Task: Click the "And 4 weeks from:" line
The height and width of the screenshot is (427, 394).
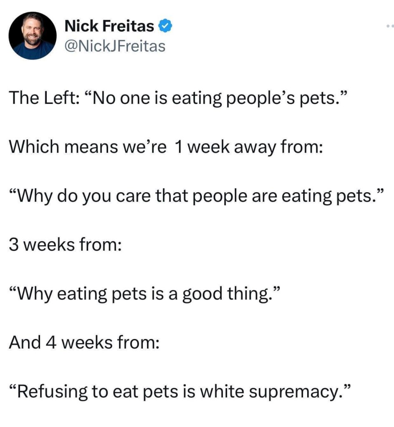Action: tap(84, 342)
